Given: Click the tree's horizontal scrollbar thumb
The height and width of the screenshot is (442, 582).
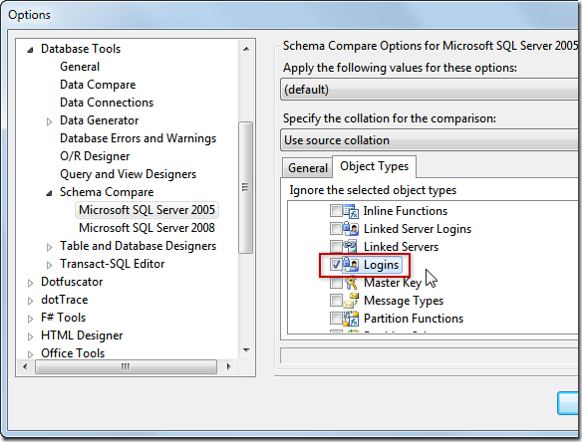Looking at the screenshot, I should coord(126,366).
